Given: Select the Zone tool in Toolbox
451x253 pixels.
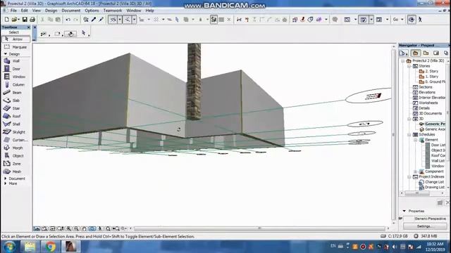Looking at the screenshot, I should tap(16, 164).
